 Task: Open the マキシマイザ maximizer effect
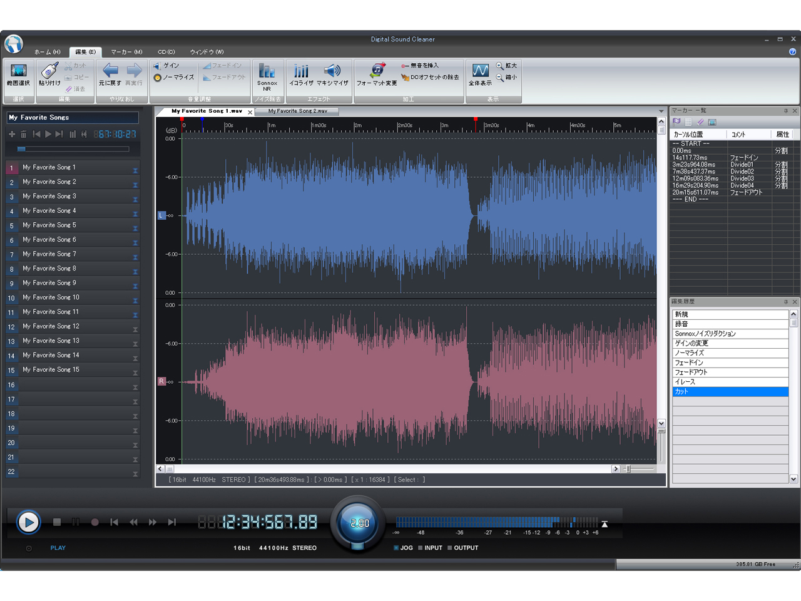click(x=332, y=74)
